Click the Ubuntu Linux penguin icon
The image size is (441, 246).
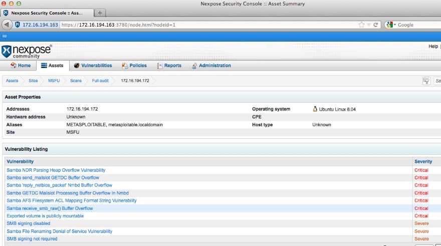click(315, 109)
